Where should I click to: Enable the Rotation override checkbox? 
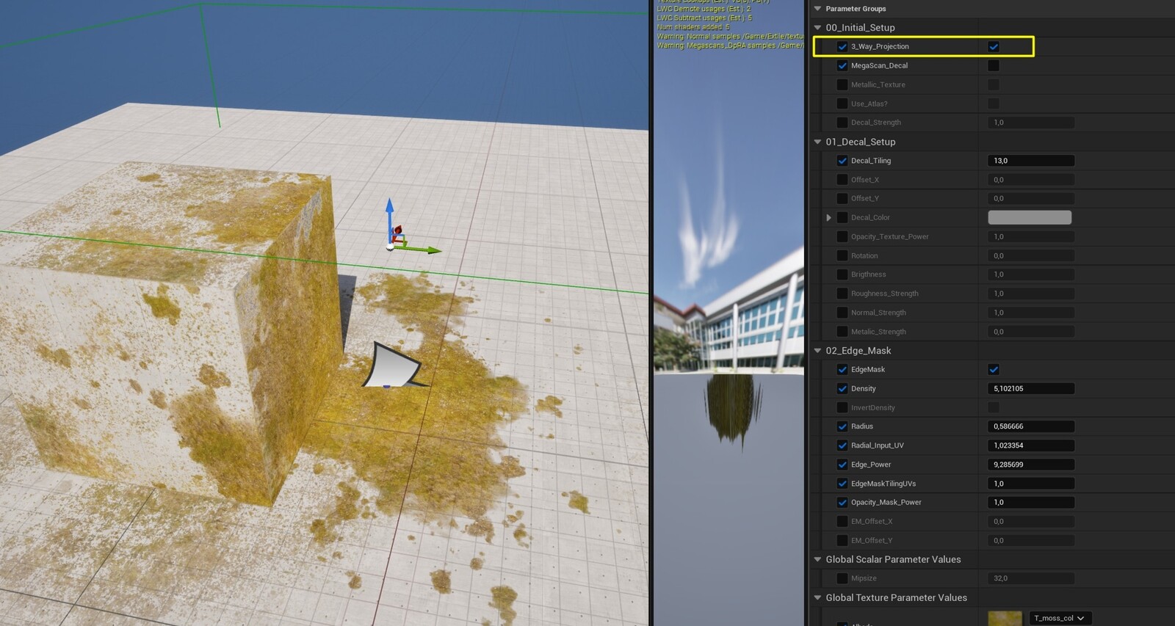coord(842,255)
